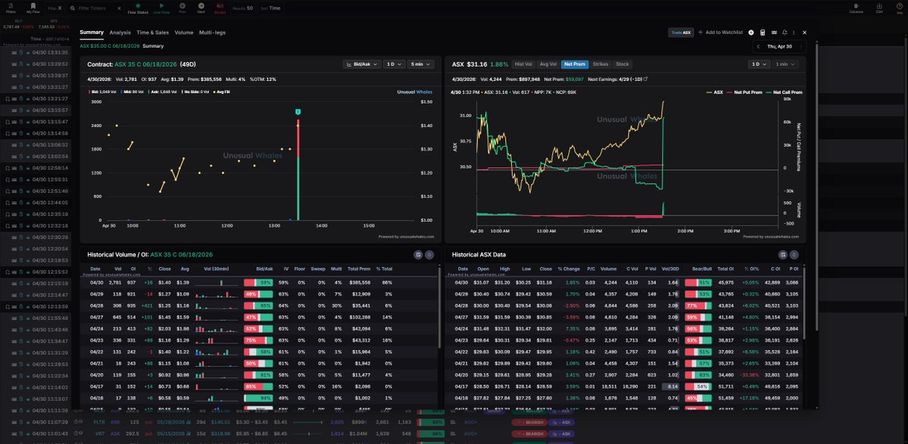Open the Filters panel icon

[11, 8]
